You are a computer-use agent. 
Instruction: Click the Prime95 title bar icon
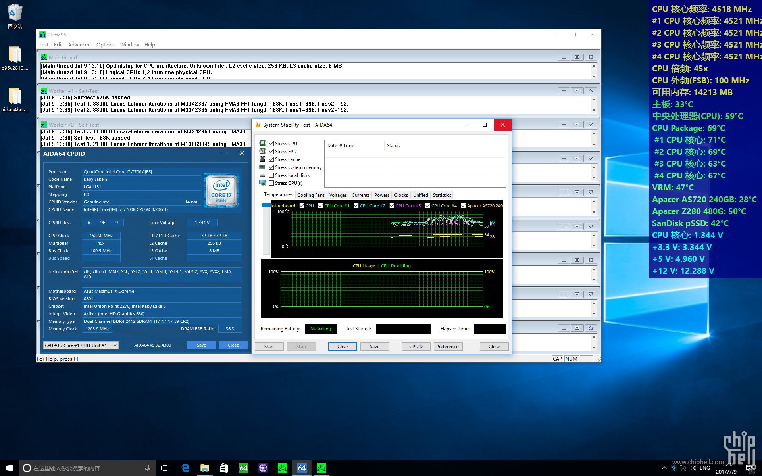42,35
